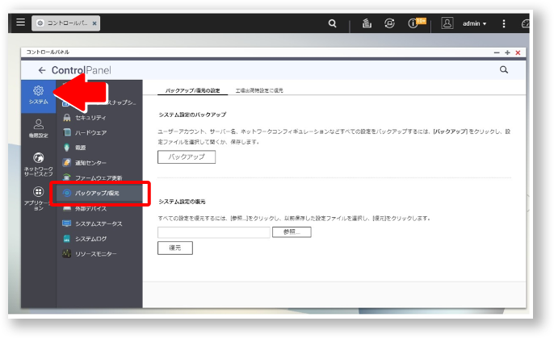Open the main hamburger menu
Screen dimensions: 554x338
(x=20, y=23)
